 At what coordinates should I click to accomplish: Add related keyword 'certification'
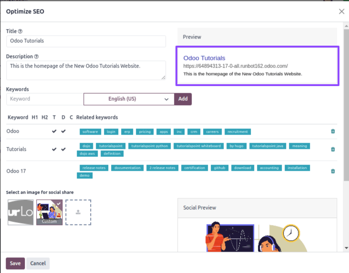[195, 168]
